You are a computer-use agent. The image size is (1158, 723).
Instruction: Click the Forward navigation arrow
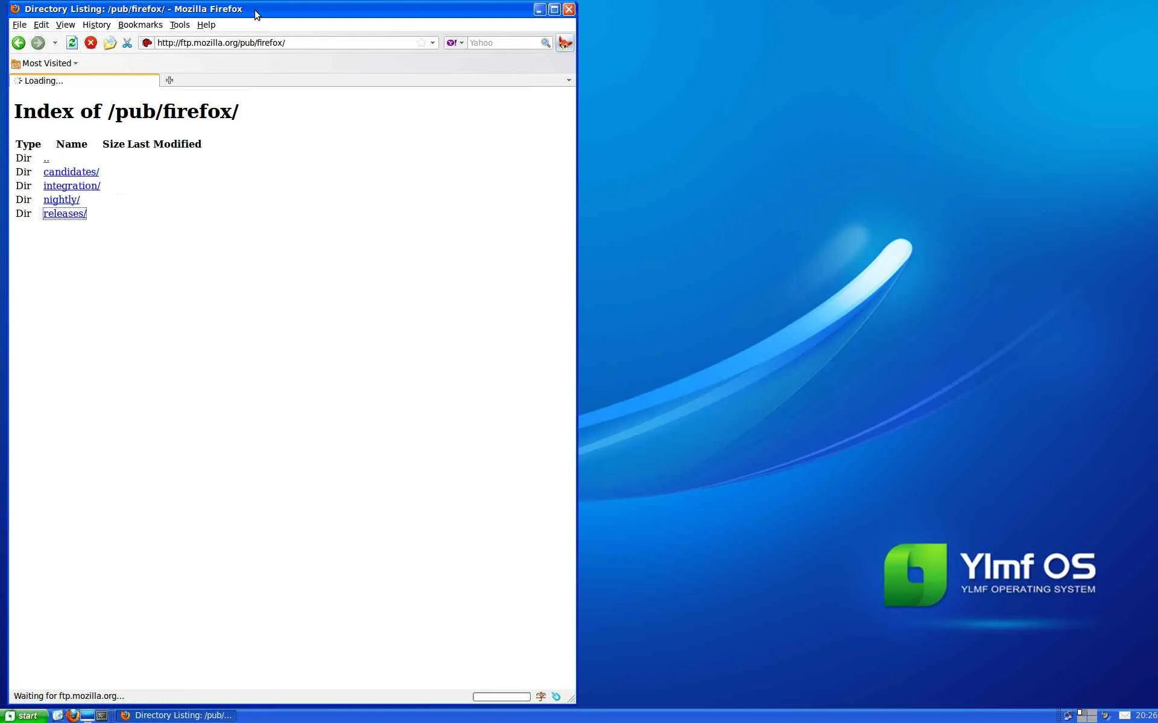coord(38,43)
